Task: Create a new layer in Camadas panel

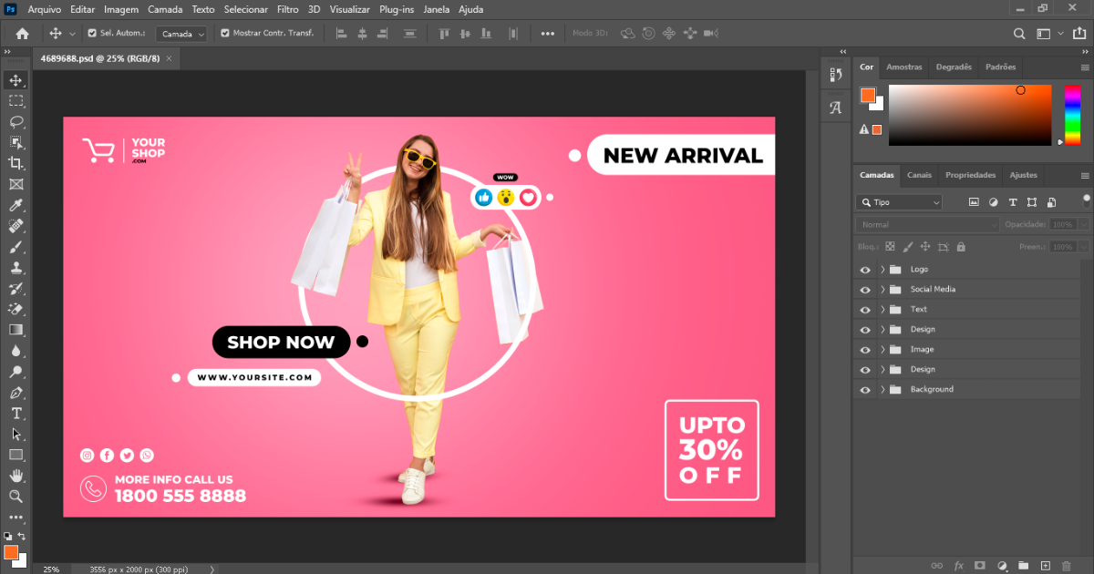Action: pyautogui.click(x=1046, y=566)
